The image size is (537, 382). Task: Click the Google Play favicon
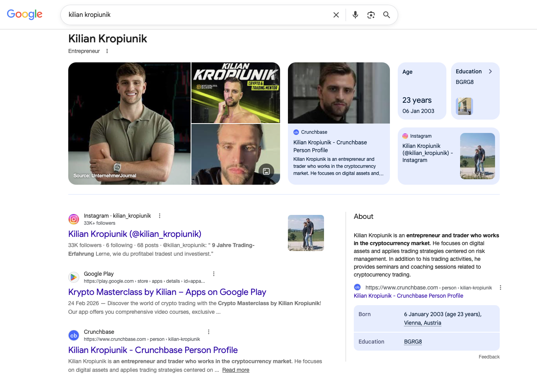click(x=74, y=277)
